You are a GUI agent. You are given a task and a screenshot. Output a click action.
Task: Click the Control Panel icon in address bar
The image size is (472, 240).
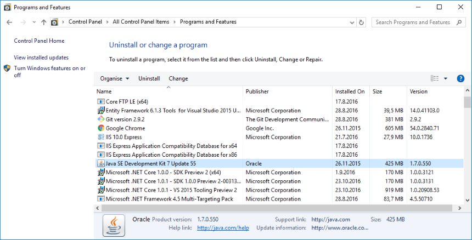click(54, 22)
